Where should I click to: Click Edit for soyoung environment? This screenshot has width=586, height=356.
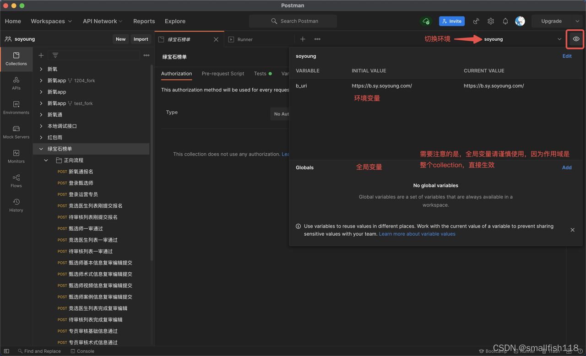[x=567, y=56]
